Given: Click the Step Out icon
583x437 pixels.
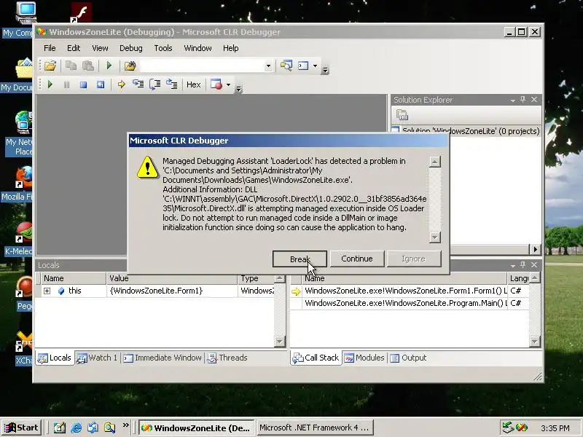Looking at the screenshot, I should point(172,84).
